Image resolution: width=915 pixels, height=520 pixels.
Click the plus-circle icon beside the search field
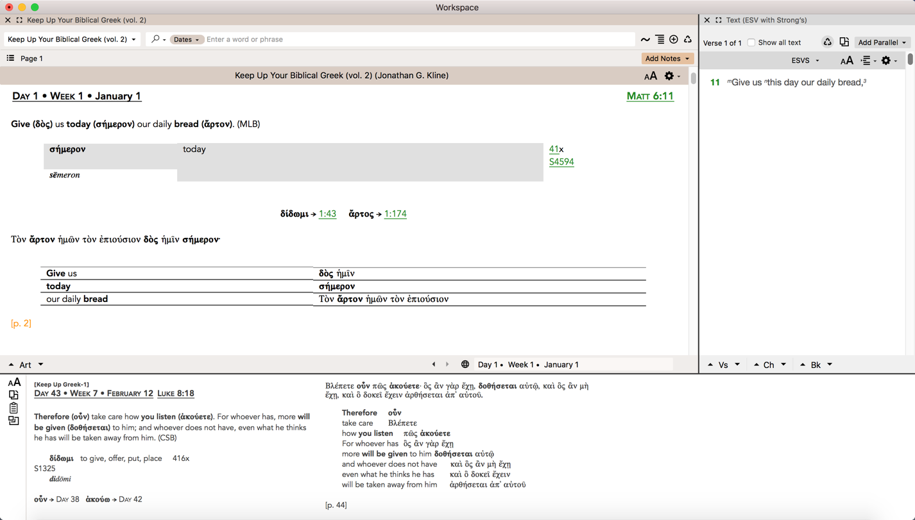click(x=674, y=40)
